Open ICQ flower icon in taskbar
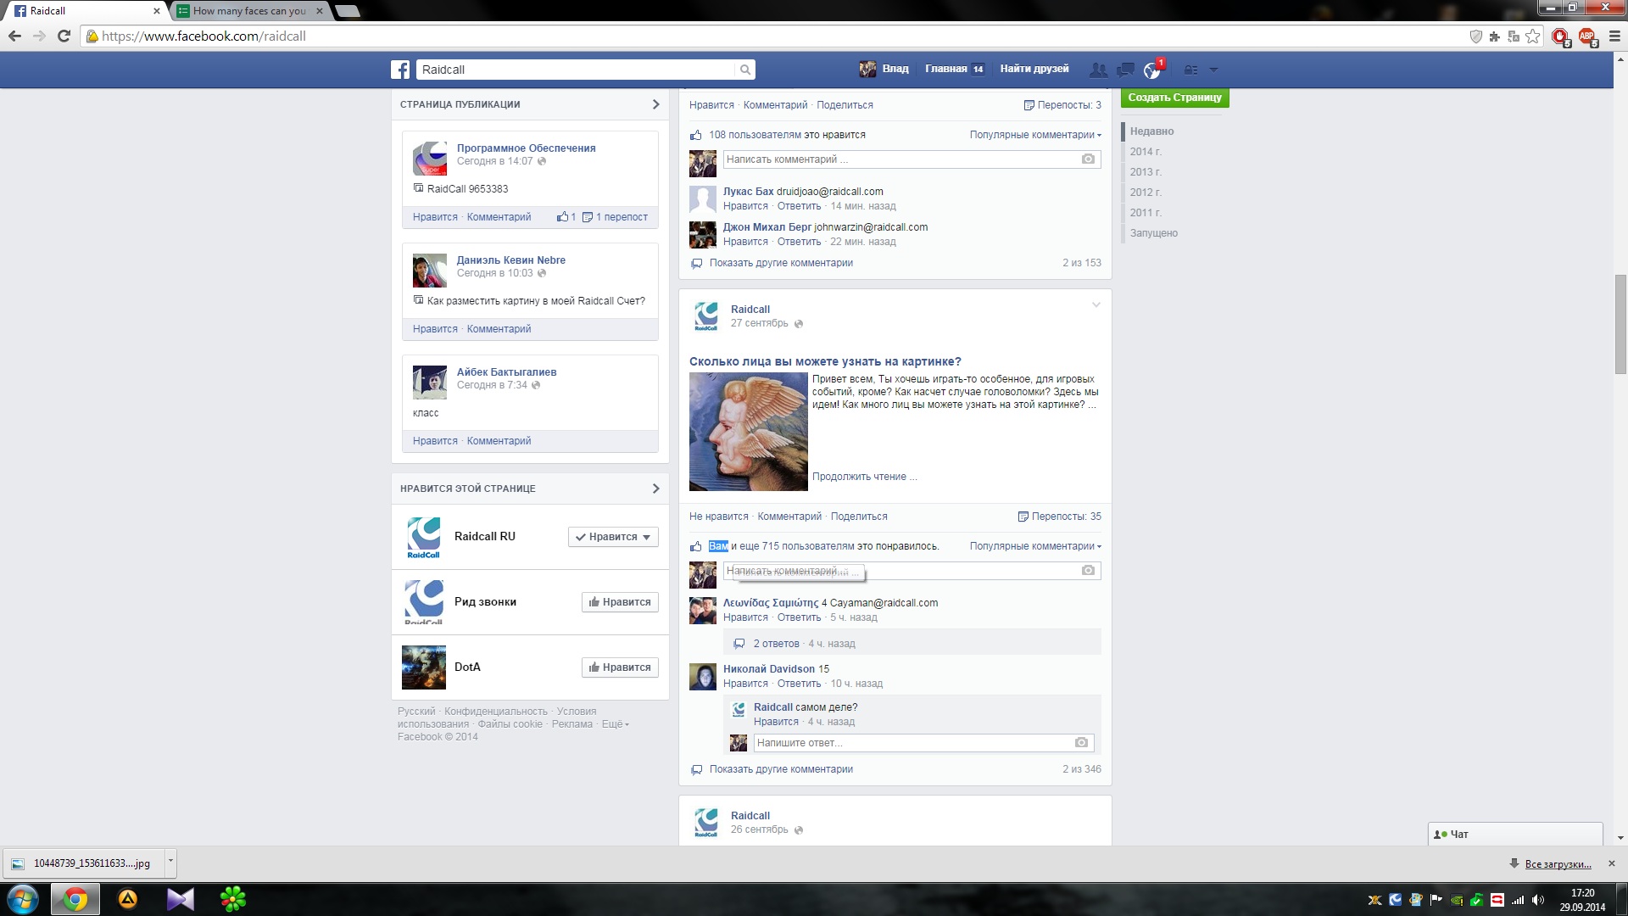This screenshot has width=1628, height=916. [232, 899]
